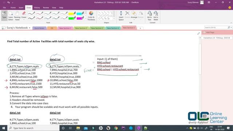
Task: Open HP app from taskbar
Action: (x=101, y=128)
